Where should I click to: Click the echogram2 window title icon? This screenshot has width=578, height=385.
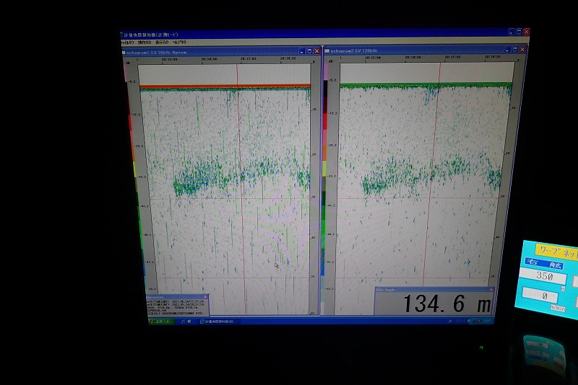click(x=327, y=51)
